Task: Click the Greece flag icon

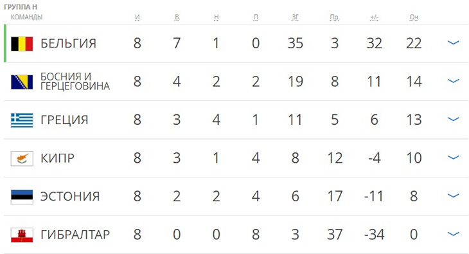Action: pyautogui.click(x=22, y=120)
